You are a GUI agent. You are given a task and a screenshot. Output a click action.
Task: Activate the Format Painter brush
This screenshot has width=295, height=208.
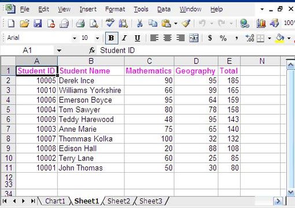[186, 24]
